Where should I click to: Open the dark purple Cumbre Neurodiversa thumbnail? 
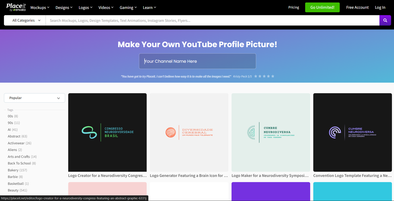tap(352, 132)
